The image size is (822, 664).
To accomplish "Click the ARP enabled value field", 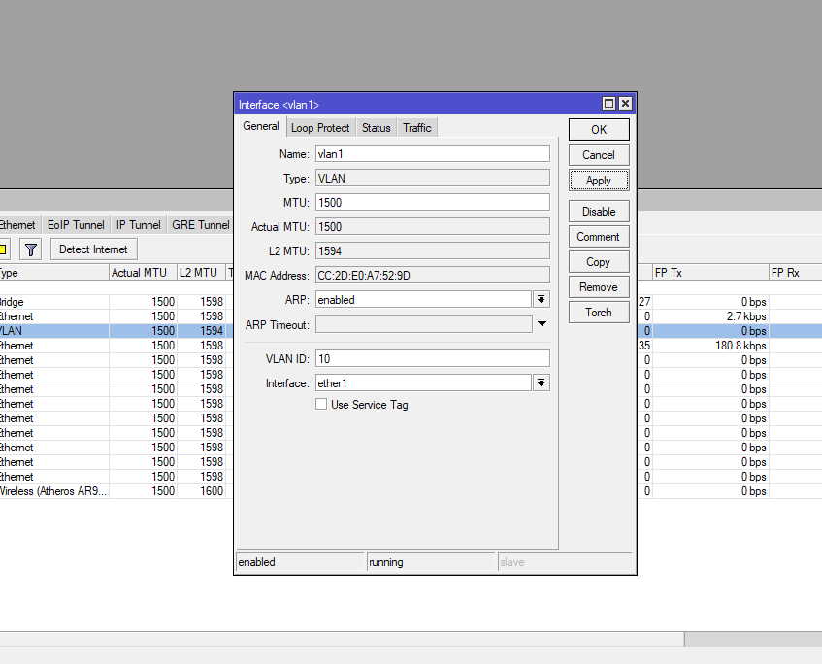I will tap(423, 300).
